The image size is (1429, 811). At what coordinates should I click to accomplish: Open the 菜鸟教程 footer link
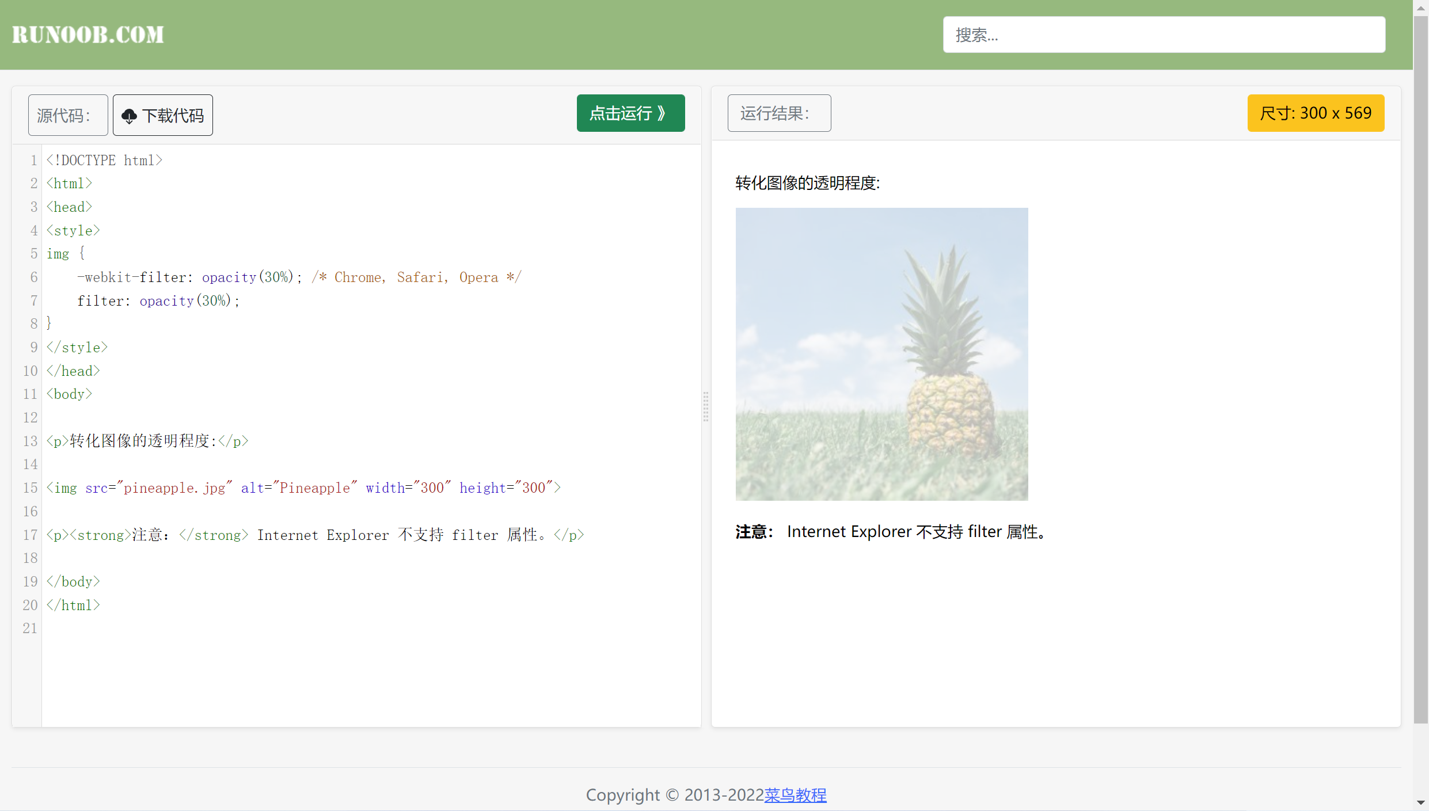coord(795,795)
